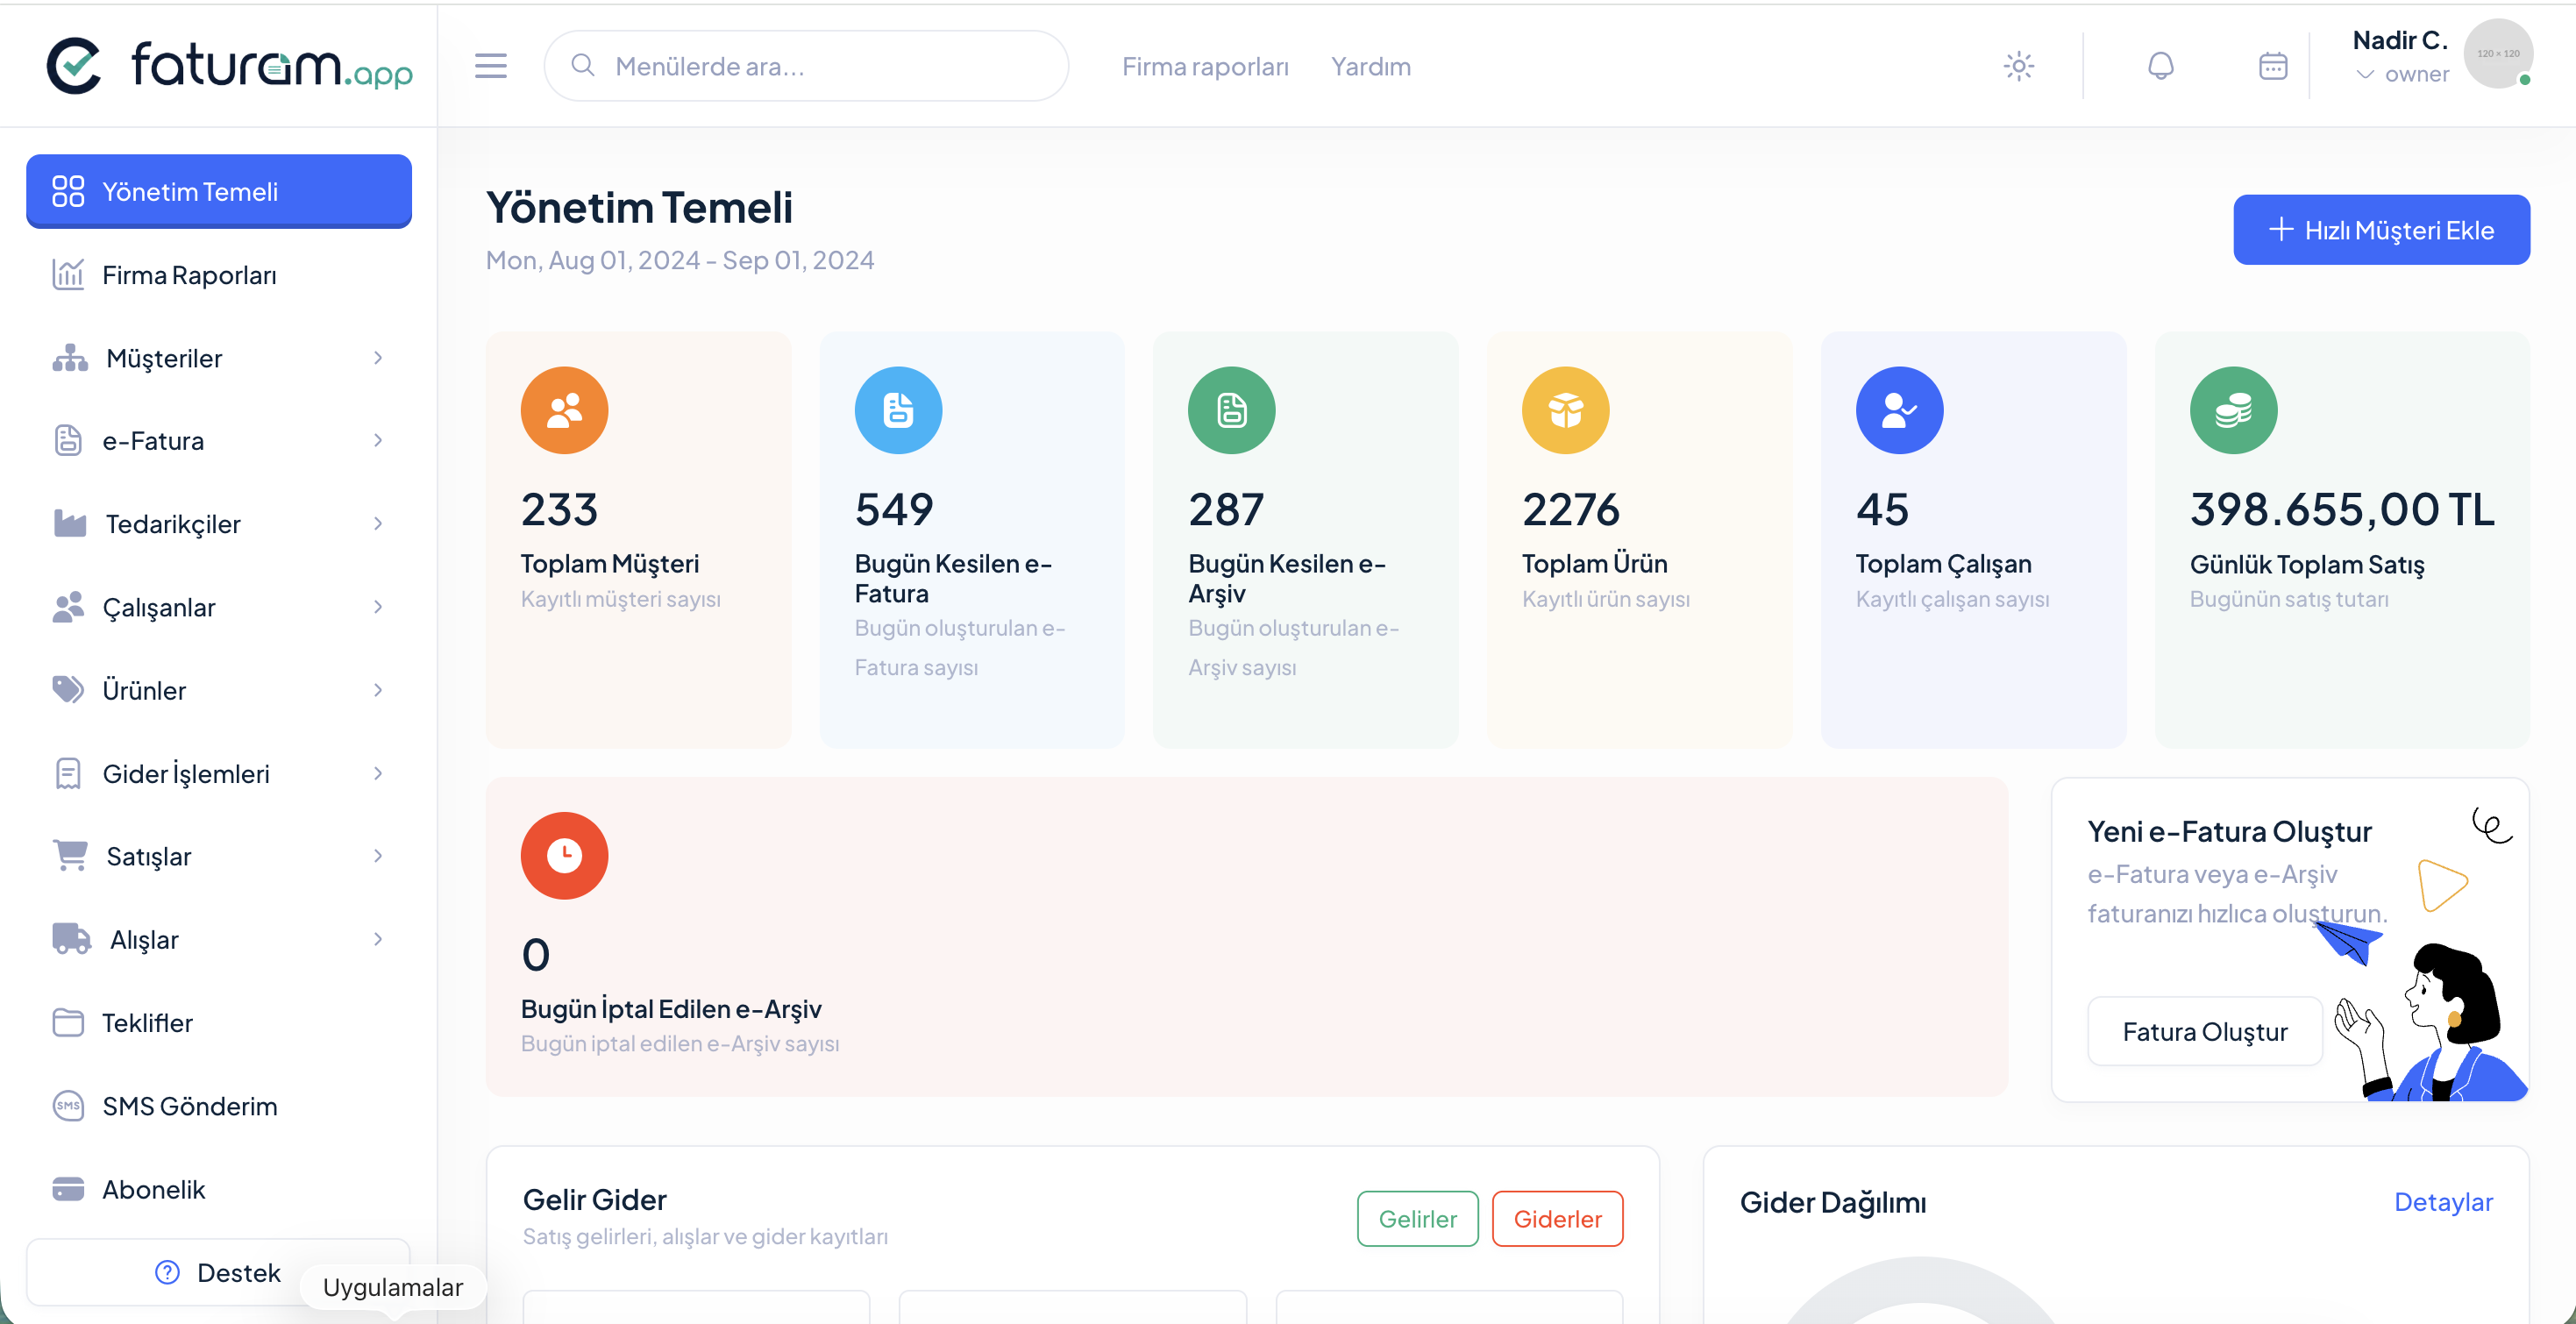Screen dimensions: 2576x1324
Task: Expand the Ürünler submenu chevron
Action: coord(378,690)
